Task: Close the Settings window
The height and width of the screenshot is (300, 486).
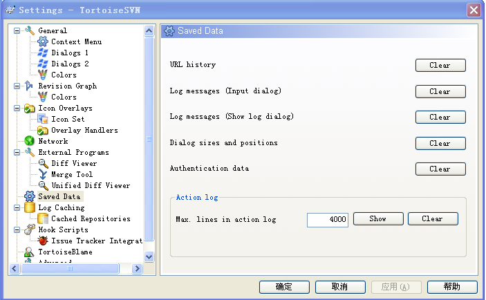Action: point(474,10)
